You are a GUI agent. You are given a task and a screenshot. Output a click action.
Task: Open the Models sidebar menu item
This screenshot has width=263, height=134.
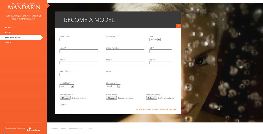point(9,28)
